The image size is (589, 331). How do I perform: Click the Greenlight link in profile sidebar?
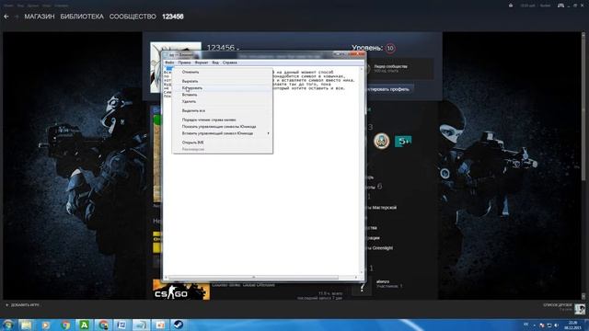point(380,248)
